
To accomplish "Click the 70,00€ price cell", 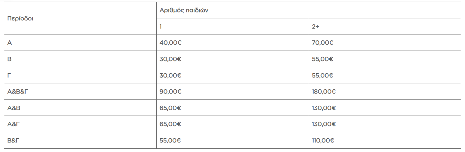I will point(322,43).
